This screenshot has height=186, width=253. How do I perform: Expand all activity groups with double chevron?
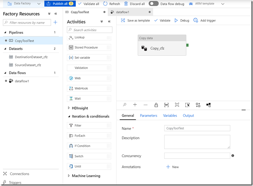(102, 22)
